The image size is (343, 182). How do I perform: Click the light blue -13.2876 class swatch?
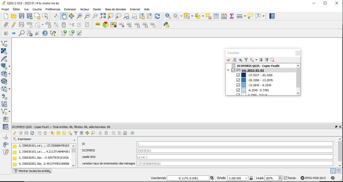244,85
